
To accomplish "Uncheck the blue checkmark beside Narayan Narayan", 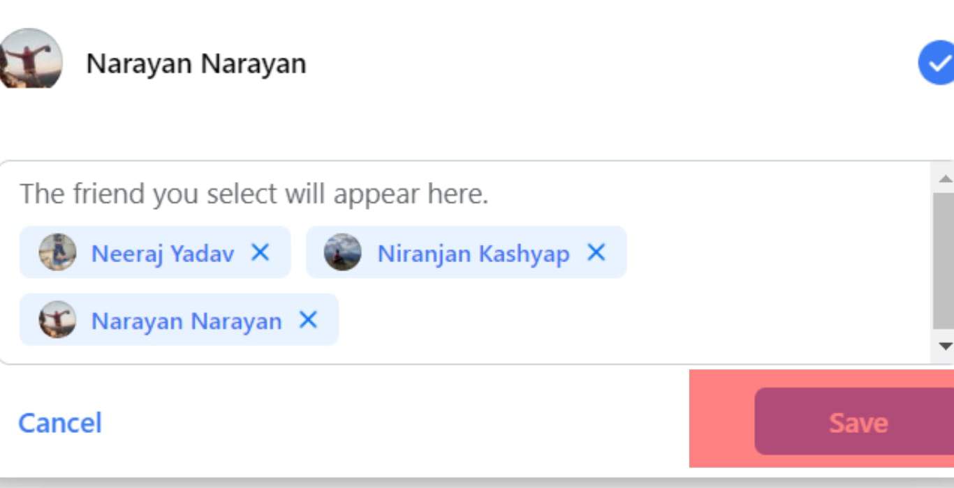I will 937,63.
